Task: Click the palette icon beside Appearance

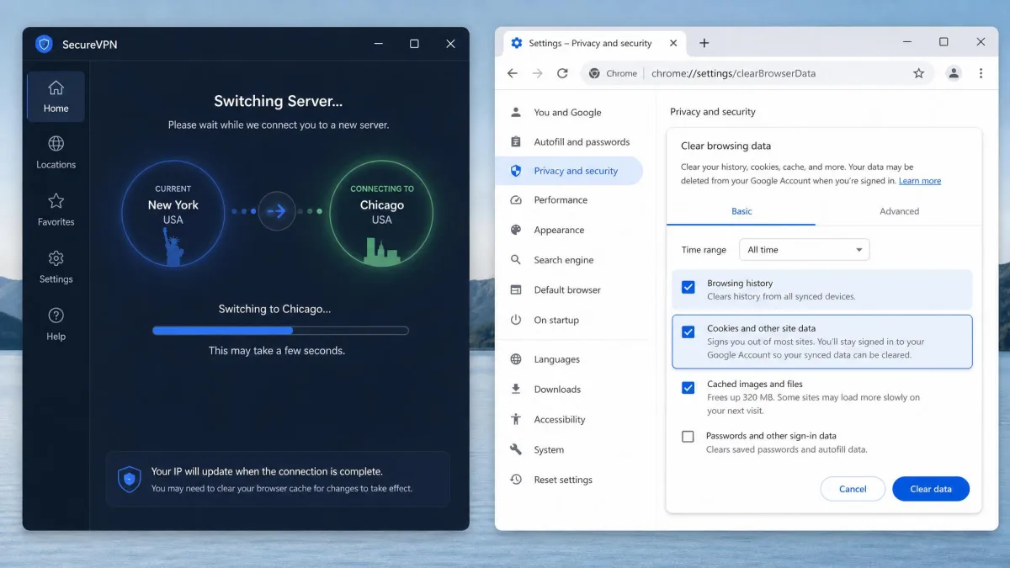Action: pyautogui.click(x=516, y=230)
